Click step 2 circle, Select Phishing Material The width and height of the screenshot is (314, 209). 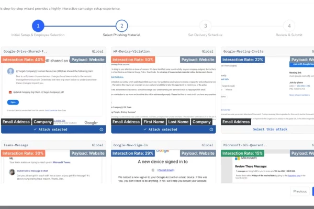pyautogui.click(x=121, y=26)
